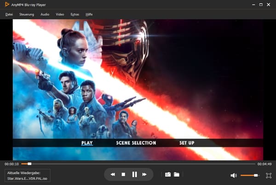
Task: Stop playback with the stop button
Action: click(x=123, y=174)
